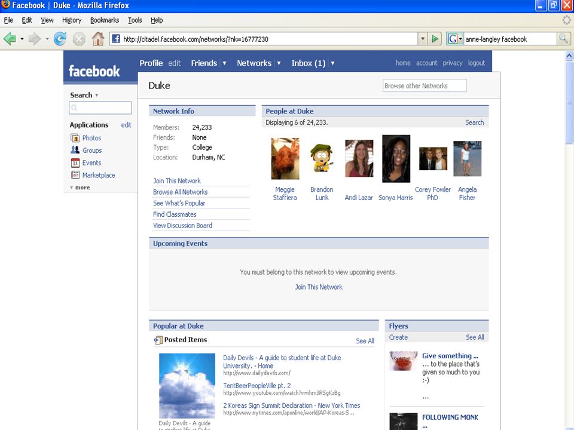The image size is (574, 430).
Task: Open the View menu
Action: [47, 20]
